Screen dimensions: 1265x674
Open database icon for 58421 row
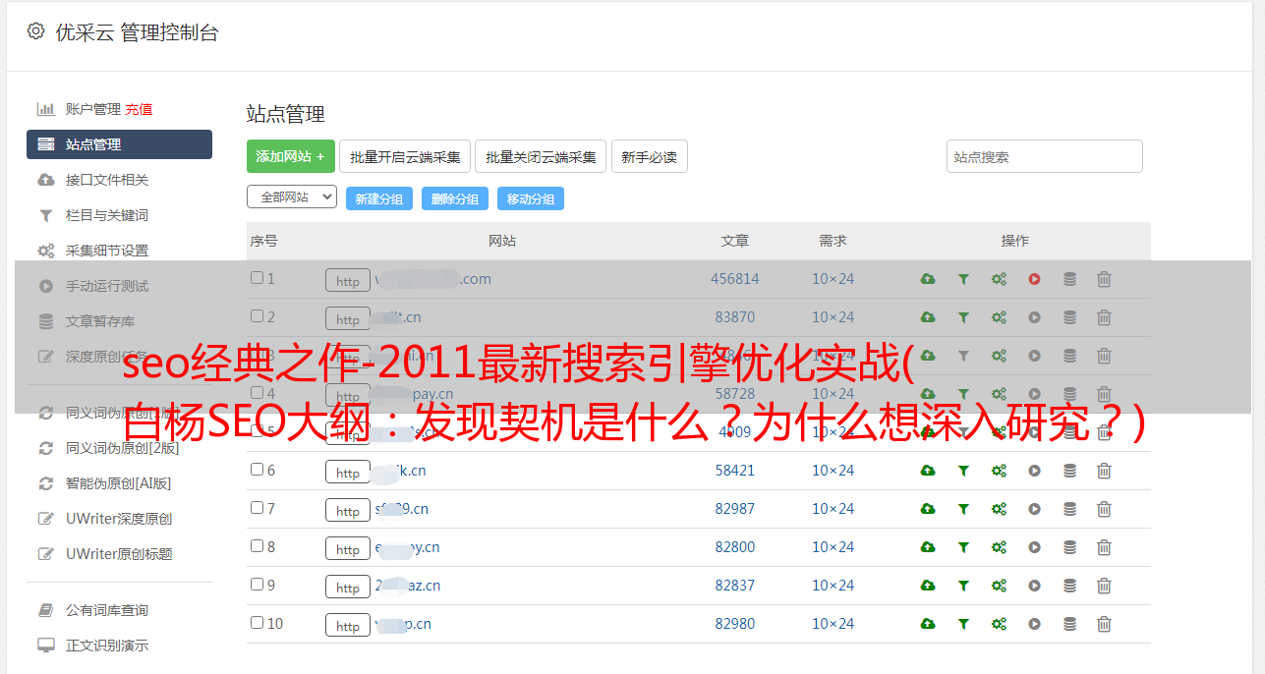pyautogui.click(x=1069, y=471)
